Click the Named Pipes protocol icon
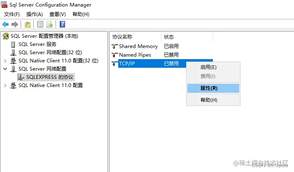 coord(114,55)
